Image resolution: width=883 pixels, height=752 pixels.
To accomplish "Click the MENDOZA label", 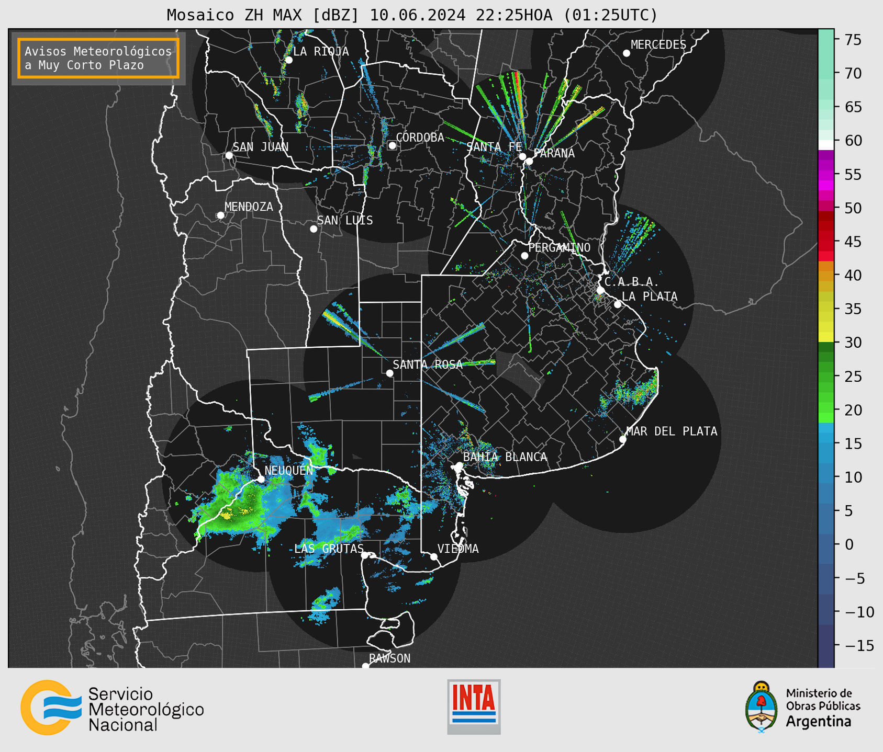I will point(249,207).
